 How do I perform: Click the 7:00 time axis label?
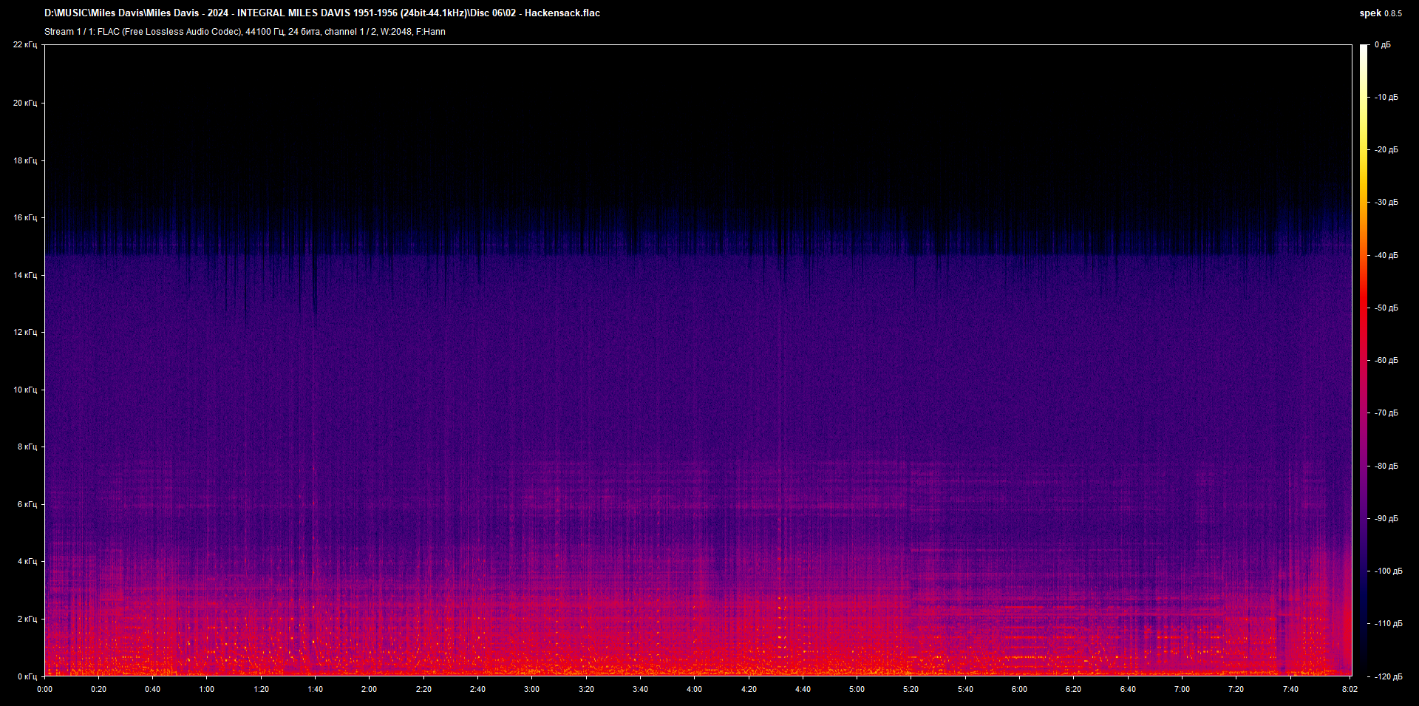(x=1182, y=689)
